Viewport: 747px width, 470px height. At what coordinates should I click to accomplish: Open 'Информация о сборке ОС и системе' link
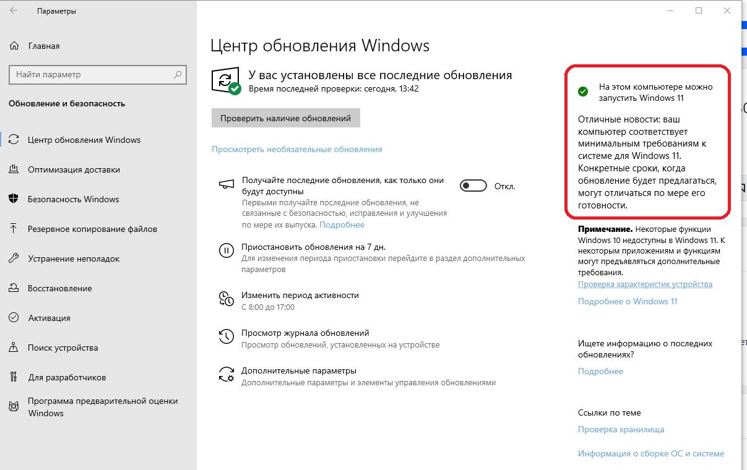pos(651,453)
